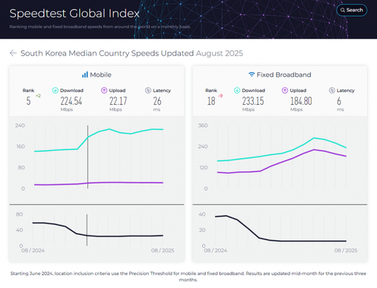Click the Mobile bar-chart icon
This screenshot has height=288, width=377.
pyautogui.click(x=85, y=75)
